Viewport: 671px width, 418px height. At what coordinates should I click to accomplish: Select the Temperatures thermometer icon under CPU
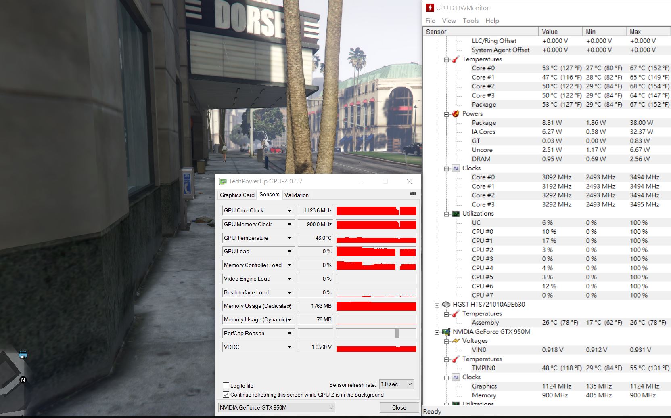click(x=456, y=59)
